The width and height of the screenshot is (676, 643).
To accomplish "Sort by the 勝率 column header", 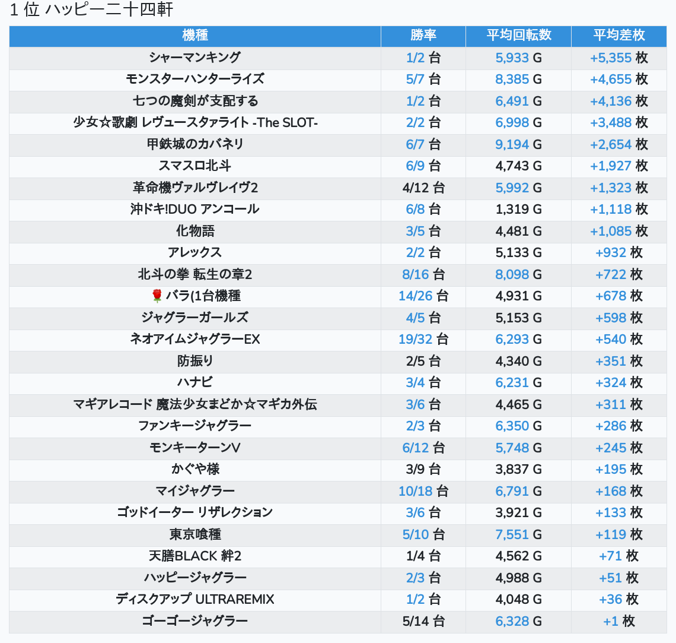I will (x=423, y=36).
